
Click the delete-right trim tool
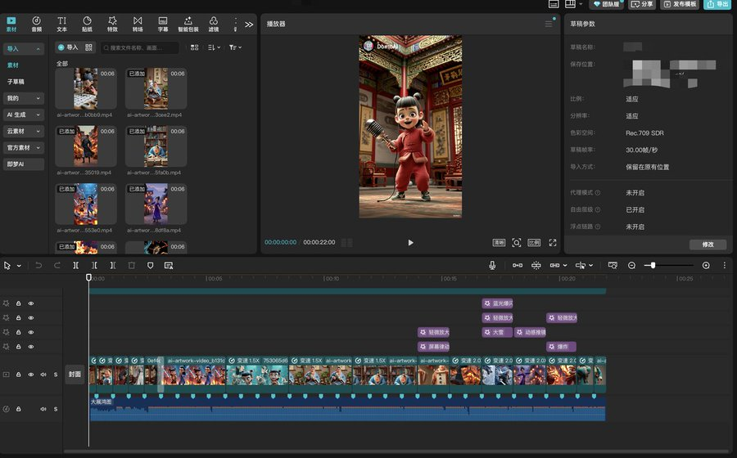(x=113, y=266)
